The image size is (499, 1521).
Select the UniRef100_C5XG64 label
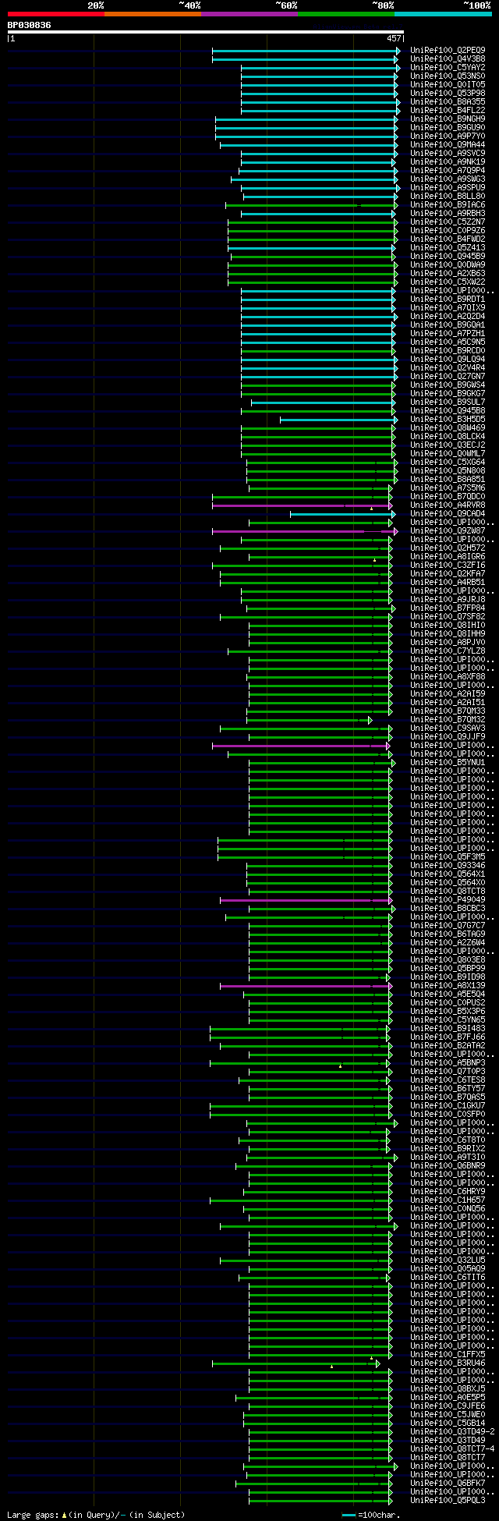click(x=448, y=462)
